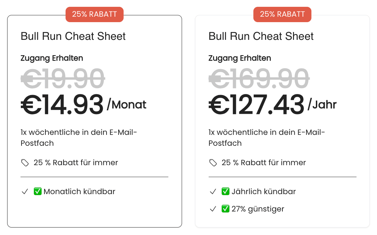This screenshot has width=377, height=235.
Task: Click the price tag icon in yearly plan
Action: click(213, 163)
